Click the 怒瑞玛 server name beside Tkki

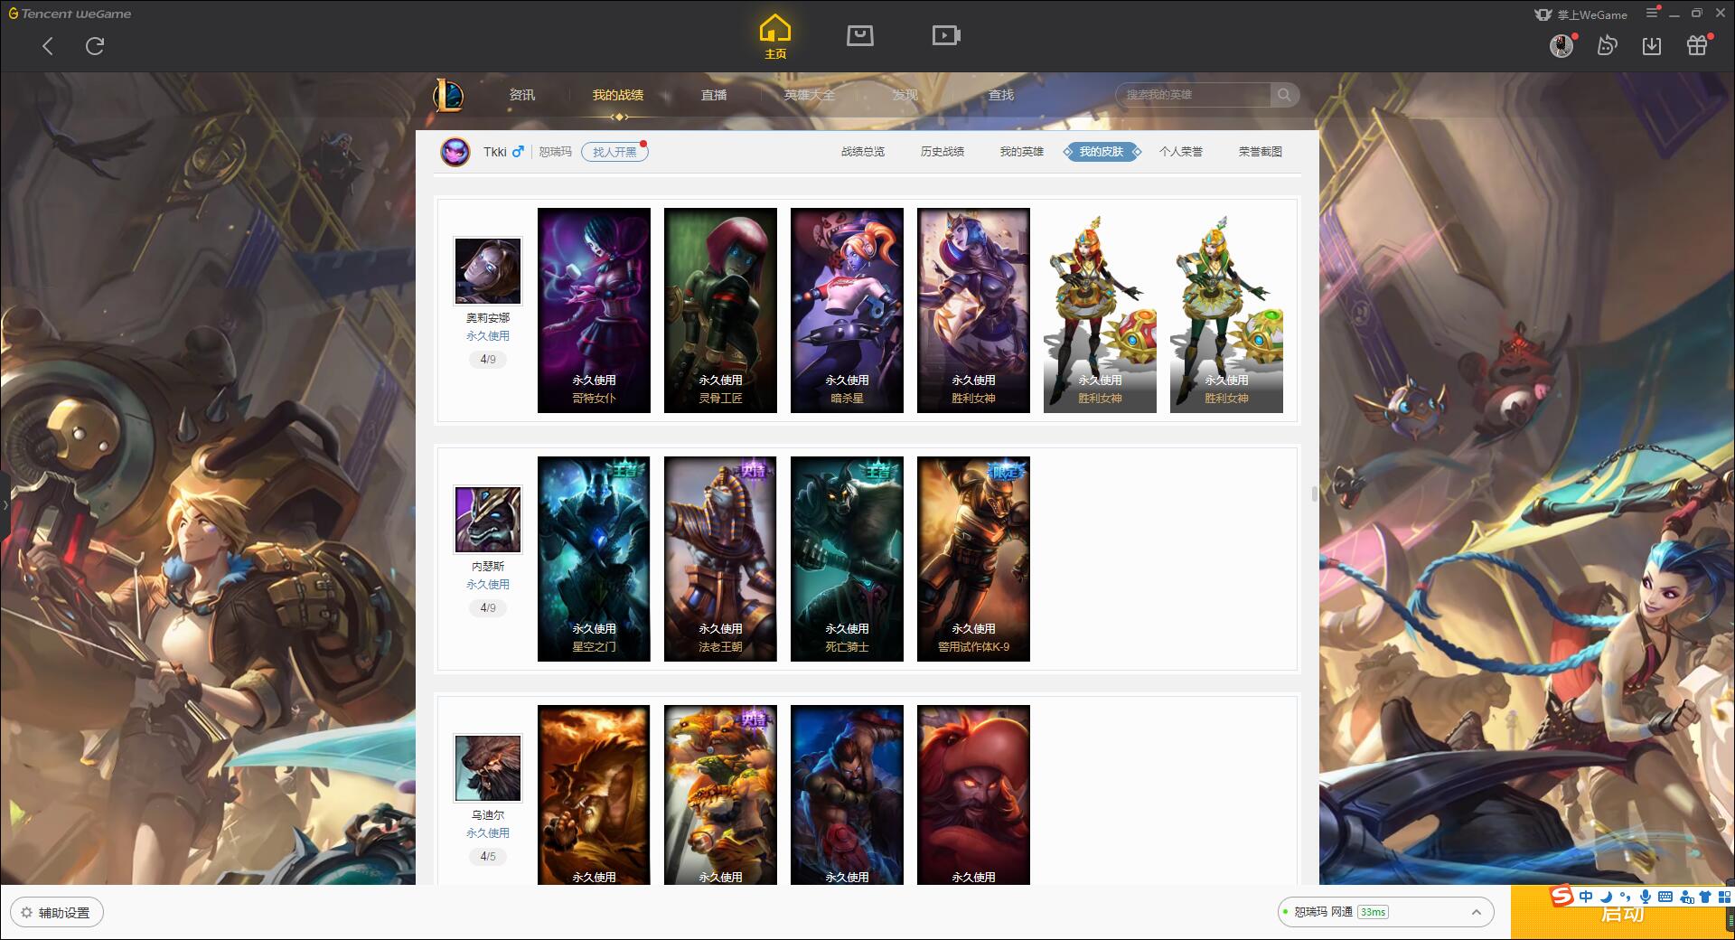pos(555,152)
